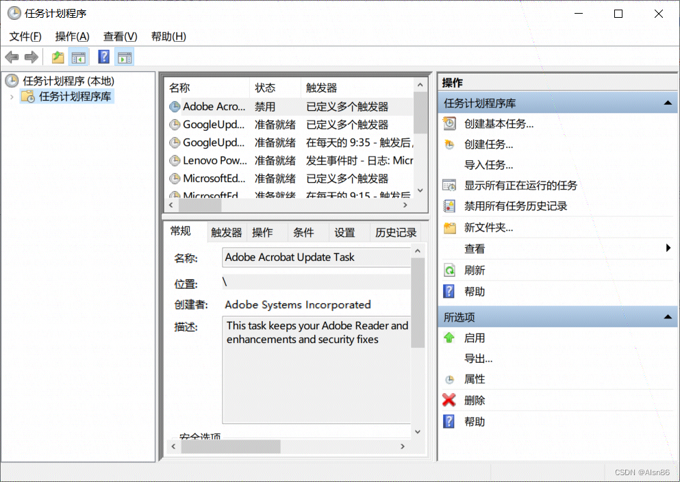680x482 pixels.
Task: Click the 创建基本任务 icon
Action: (449, 123)
